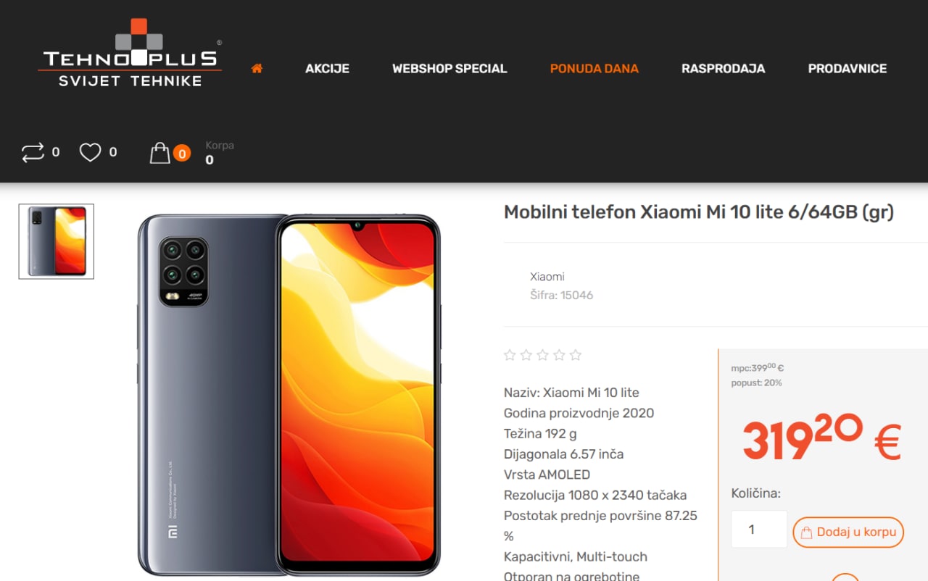Click the orange home icon

pos(257,68)
